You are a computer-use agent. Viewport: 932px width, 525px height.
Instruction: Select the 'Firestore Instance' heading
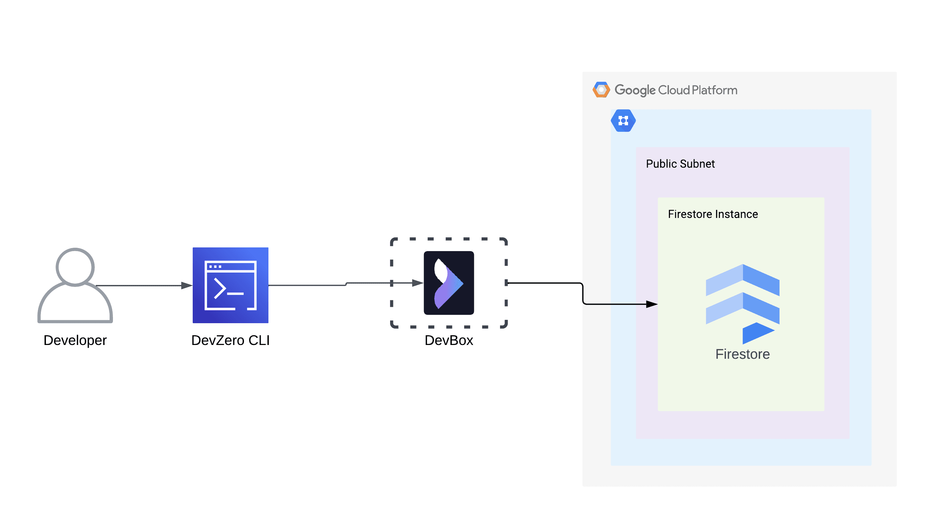tap(713, 214)
